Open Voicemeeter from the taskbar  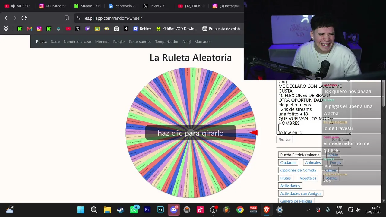(x=253, y=210)
